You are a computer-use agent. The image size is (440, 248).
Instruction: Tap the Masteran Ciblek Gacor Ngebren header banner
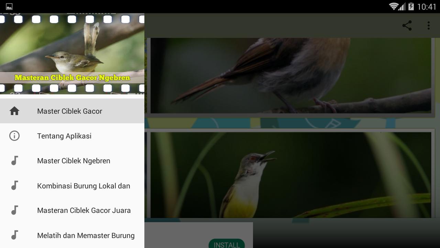point(72,54)
